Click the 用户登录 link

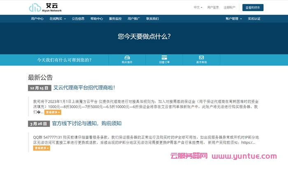click(x=213, y=7)
